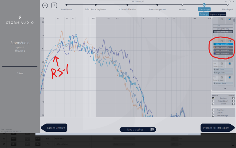Click the curve icon for Symmetric set 1
This screenshot has height=148, width=236.
222,64
